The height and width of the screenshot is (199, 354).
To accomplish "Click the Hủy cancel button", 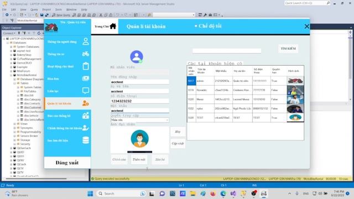I will [178, 132].
